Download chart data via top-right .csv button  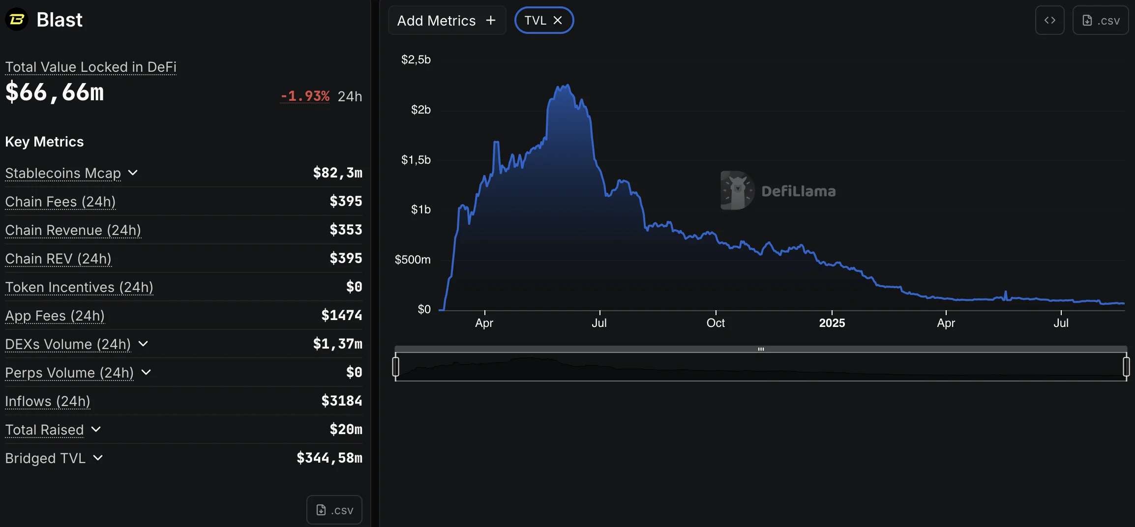pos(1101,20)
